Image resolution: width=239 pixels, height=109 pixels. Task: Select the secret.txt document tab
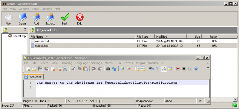point(33,77)
